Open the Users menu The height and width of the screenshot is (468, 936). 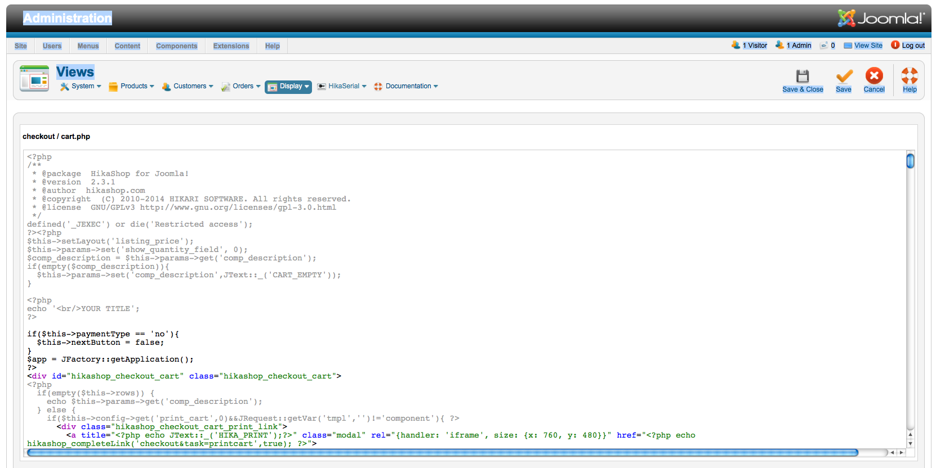point(52,46)
